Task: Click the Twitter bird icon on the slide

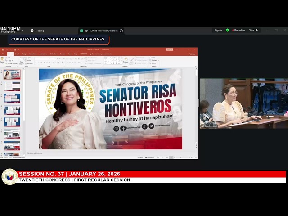Action: coord(151,126)
